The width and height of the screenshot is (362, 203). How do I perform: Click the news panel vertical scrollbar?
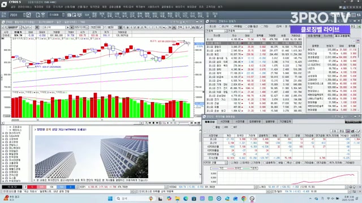pyautogui.click(x=200, y=153)
